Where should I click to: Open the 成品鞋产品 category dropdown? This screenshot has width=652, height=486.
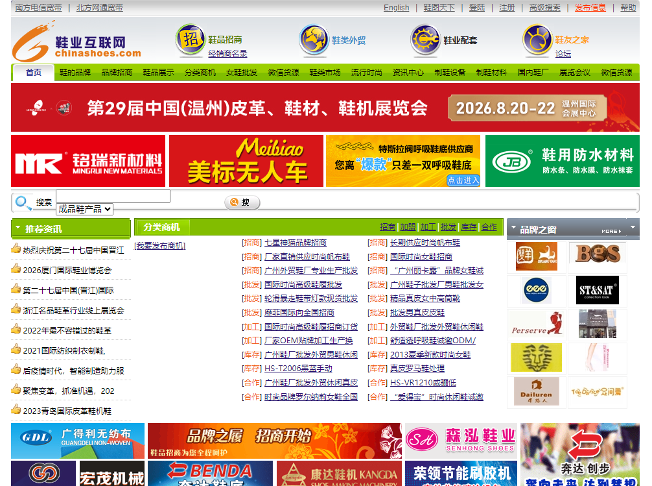[84, 209]
